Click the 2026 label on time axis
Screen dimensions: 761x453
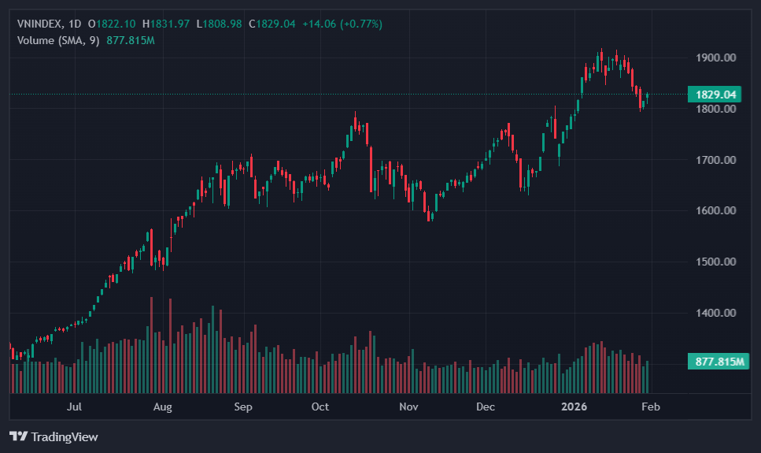coord(571,407)
